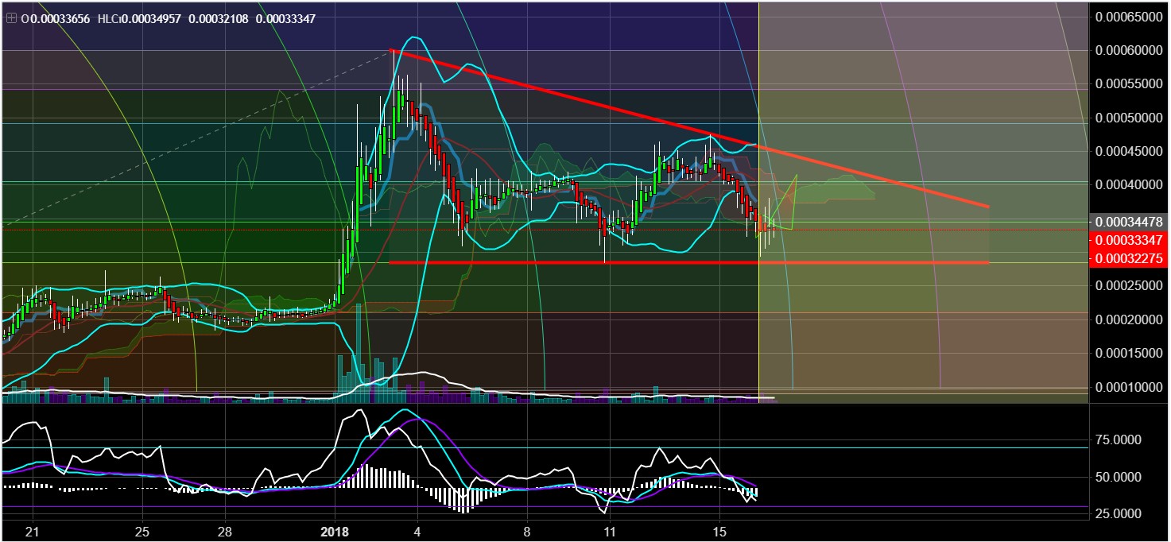Click the 25 date label on time axis
Screen dimensions: 1171x542
142,532
